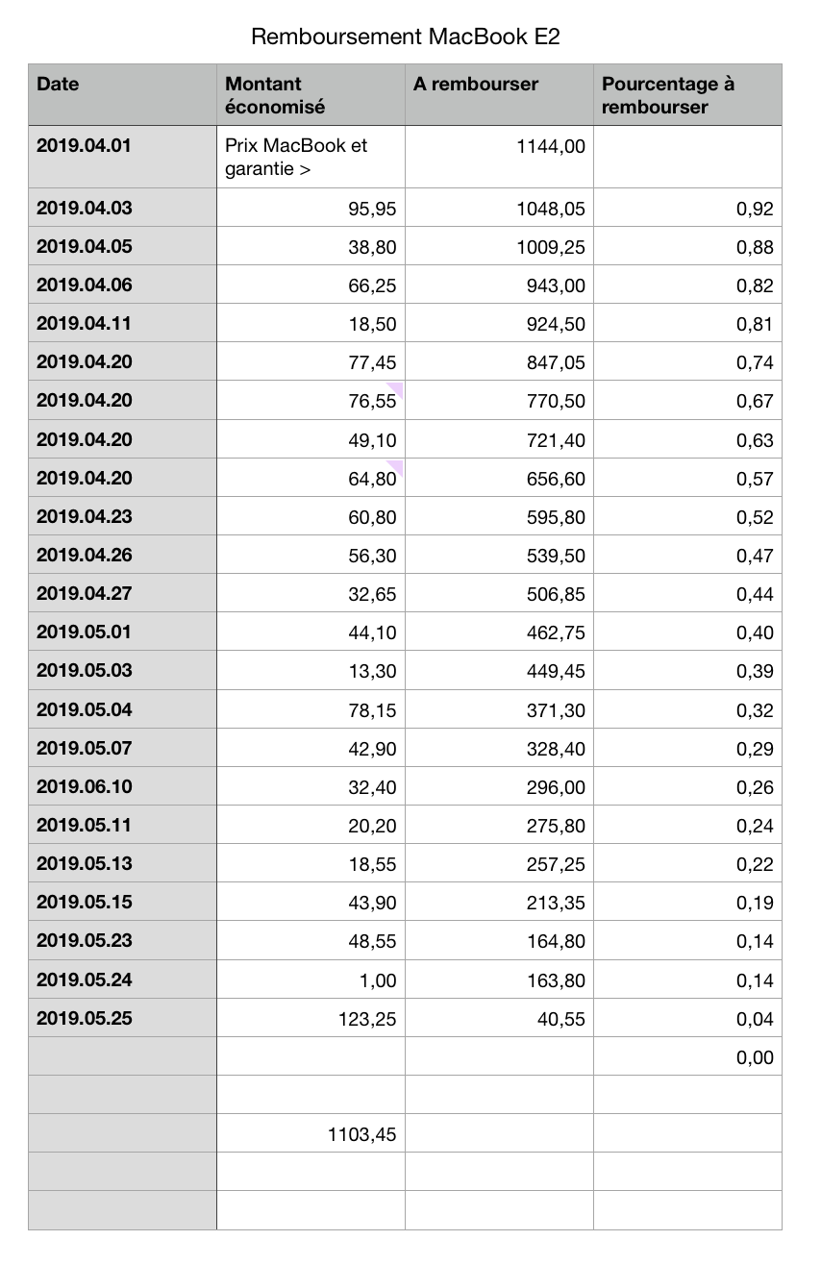The image size is (821, 1265).
Task: Click the purple comment marker on 64,80
Action: tap(396, 466)
